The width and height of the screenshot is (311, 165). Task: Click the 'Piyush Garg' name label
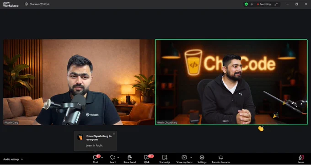point(11,122)
